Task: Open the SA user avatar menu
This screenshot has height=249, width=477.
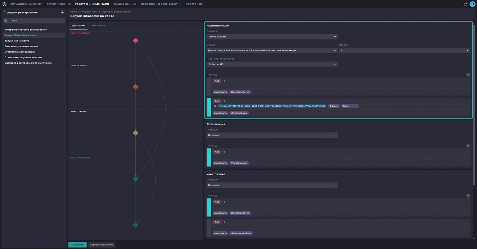Action: 472,4
